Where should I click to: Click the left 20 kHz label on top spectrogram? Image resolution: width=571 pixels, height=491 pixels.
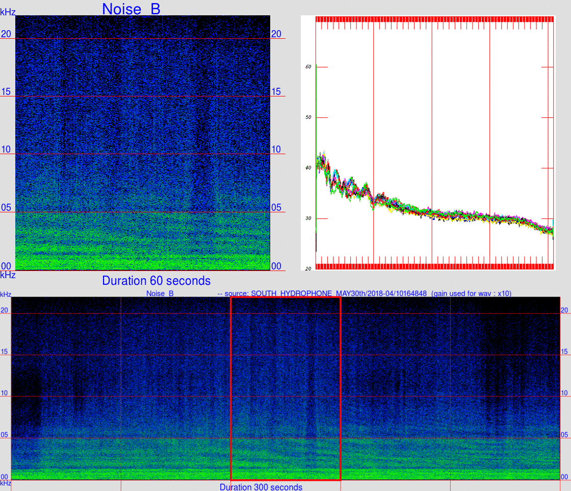click(x=6, y=34)
